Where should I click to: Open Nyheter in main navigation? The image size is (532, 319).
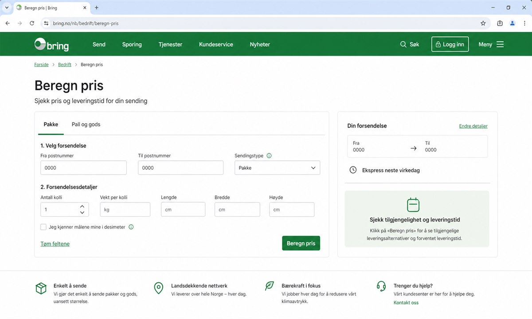[x=260, y=44]
